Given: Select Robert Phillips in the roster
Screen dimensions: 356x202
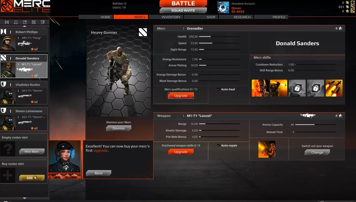Looking at the screenshot, I should (24, 40).
